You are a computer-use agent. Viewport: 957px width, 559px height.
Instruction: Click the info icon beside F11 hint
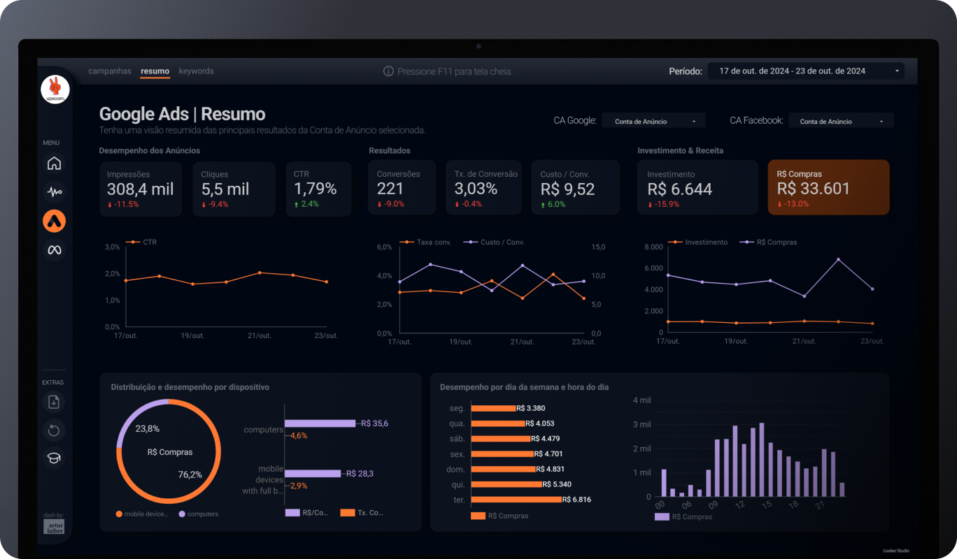pyautogui.click(x=388, y=71)
